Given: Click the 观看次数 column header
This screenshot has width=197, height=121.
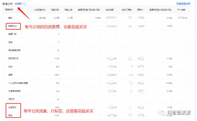Looking at the screenshot, I should tap(55, 10).
